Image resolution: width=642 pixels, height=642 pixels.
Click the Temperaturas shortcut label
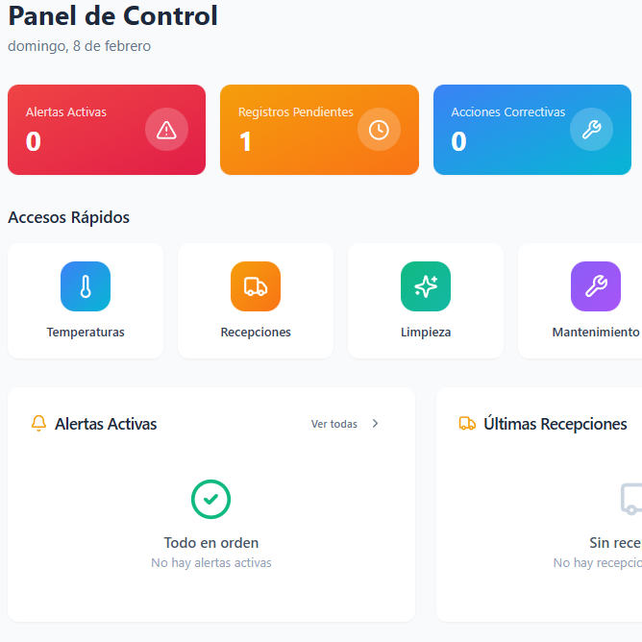point(86,333)
